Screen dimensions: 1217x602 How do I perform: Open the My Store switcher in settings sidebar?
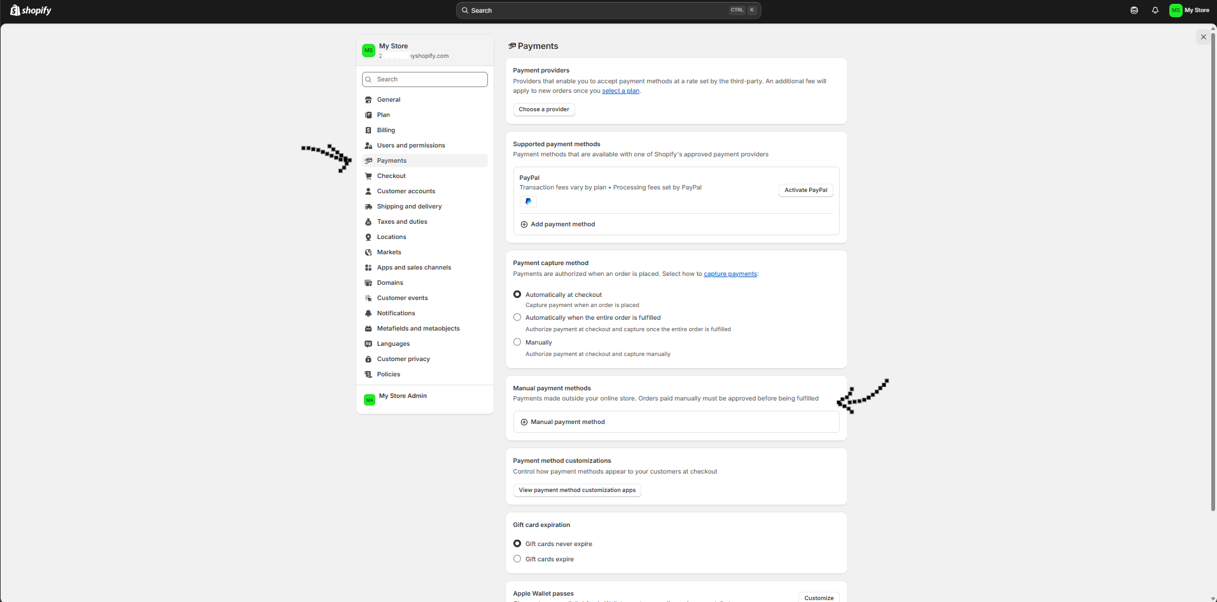click(x=425, y=51)
